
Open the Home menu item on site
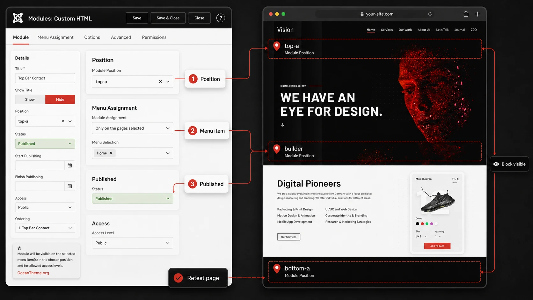click(x=371, y=30)
